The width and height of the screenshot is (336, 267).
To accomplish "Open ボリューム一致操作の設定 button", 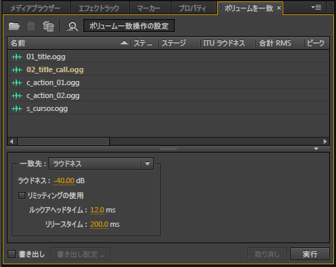I will point(129,26).
